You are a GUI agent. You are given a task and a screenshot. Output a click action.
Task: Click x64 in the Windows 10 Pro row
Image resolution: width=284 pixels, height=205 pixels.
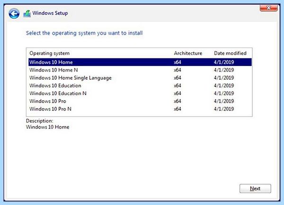(177, 101)
